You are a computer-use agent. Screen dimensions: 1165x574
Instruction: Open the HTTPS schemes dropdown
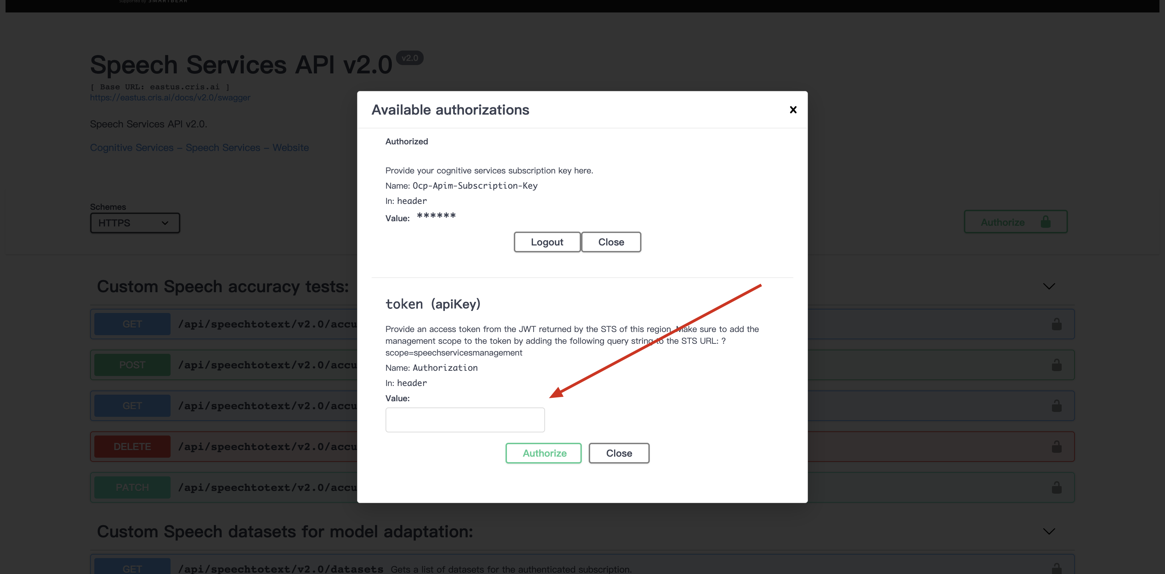[x=135, y=223]
